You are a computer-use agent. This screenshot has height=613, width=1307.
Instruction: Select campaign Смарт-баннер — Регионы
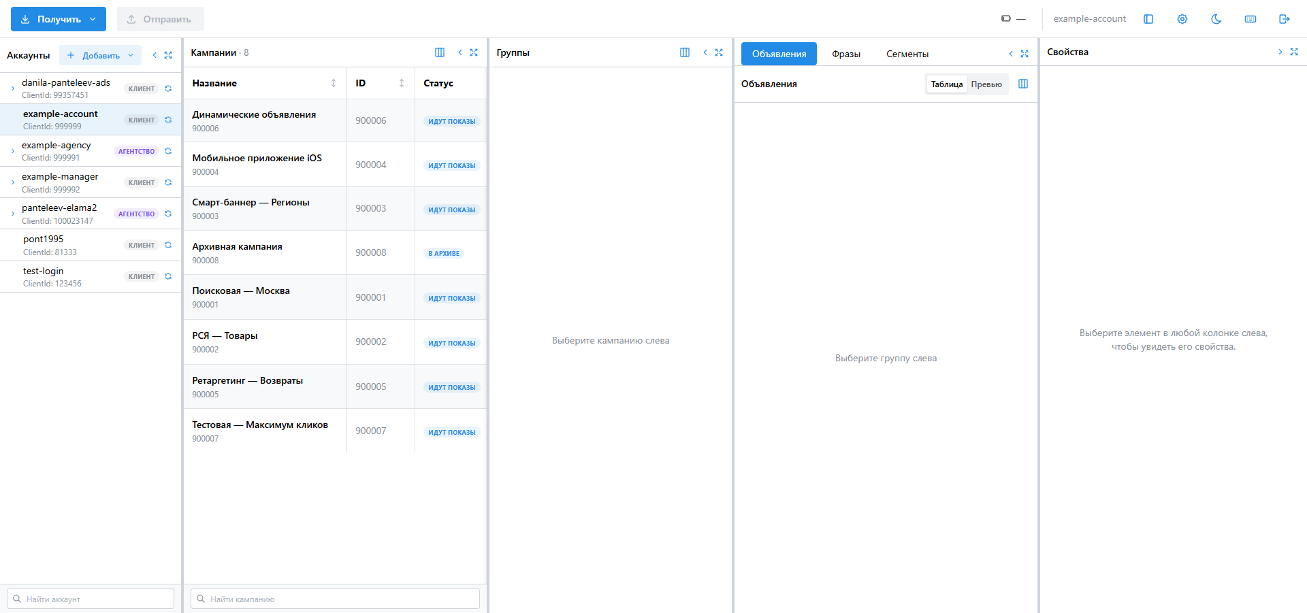pyautogui.click(x=335, y=208)
